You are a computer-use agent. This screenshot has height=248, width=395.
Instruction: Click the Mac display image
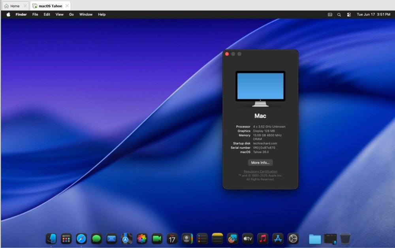pos(260,89)
